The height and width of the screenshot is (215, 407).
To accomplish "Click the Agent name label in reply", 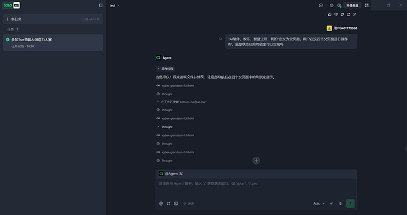I will pyautogui.click(x=167, y=58).
